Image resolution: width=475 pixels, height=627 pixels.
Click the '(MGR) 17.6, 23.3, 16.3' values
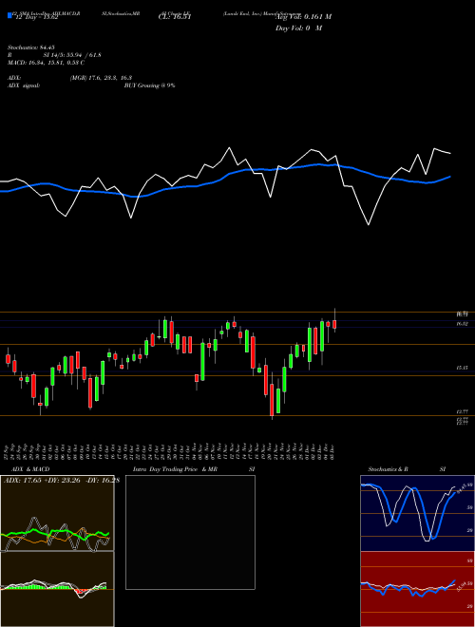tap(101, 78)
